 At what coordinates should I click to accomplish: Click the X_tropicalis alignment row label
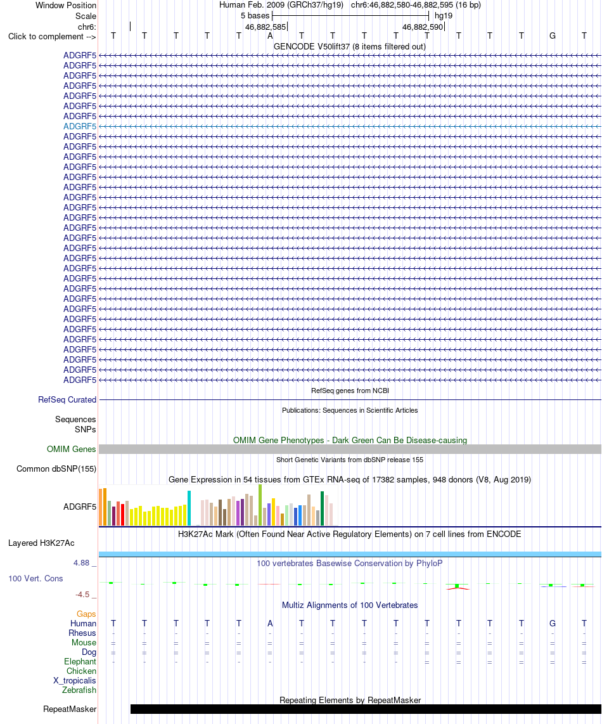click(x=74, y=681)
